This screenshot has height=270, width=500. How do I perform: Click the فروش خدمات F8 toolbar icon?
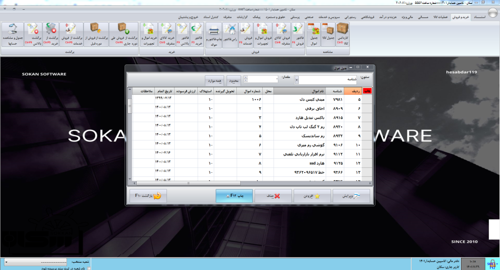click(246, 35)
